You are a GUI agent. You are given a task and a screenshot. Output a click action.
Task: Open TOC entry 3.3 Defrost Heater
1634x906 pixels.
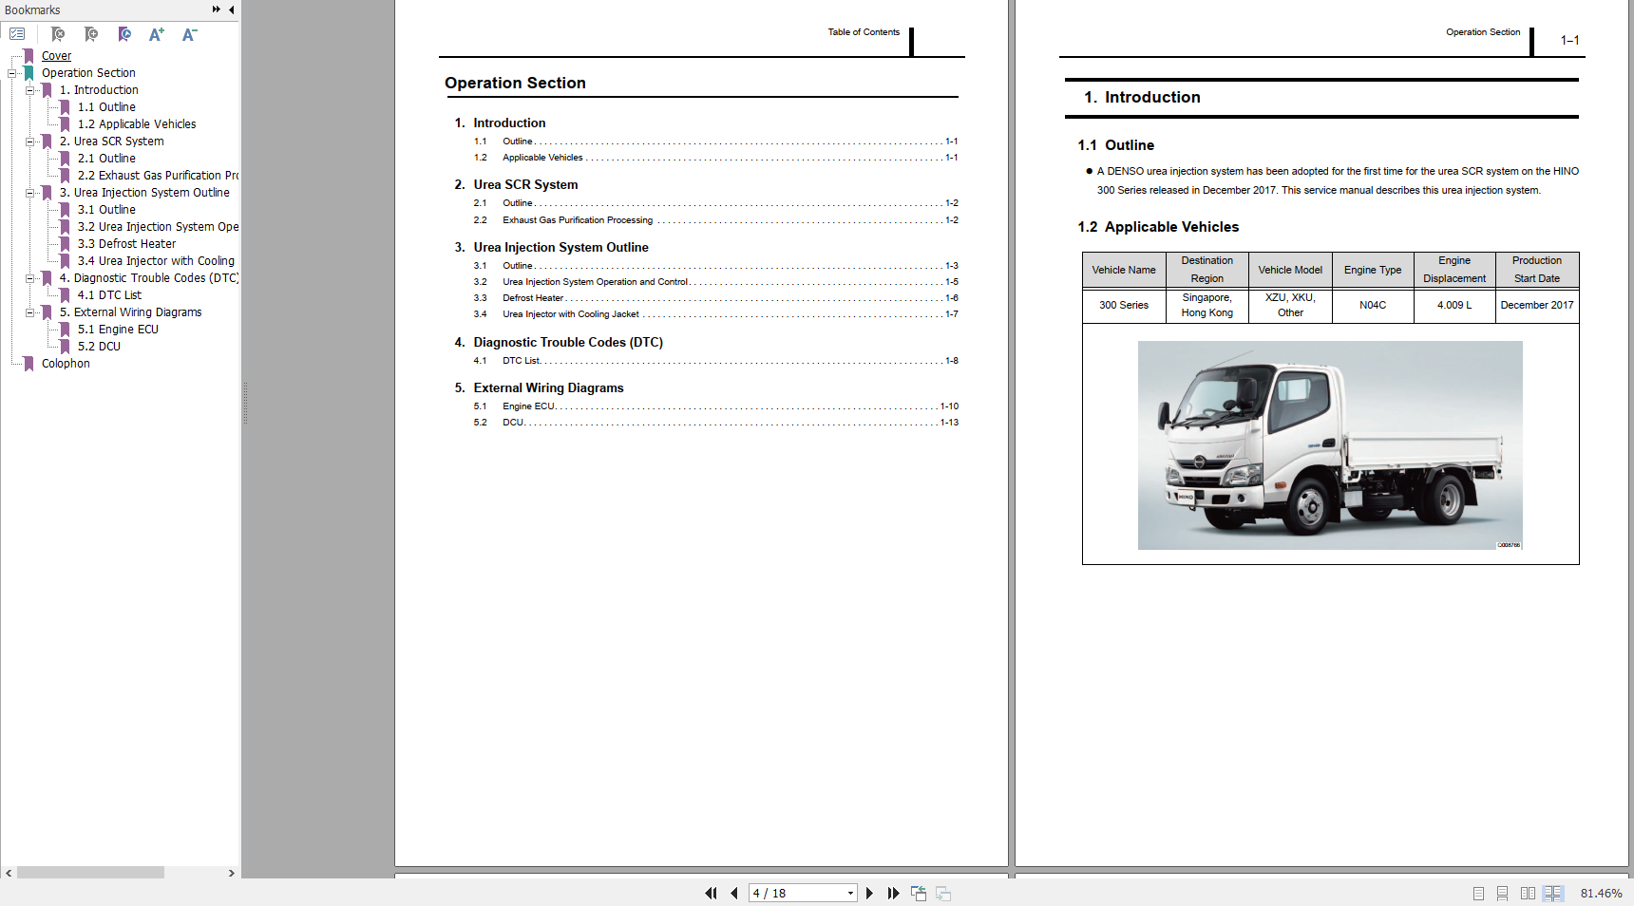point(715,298)
